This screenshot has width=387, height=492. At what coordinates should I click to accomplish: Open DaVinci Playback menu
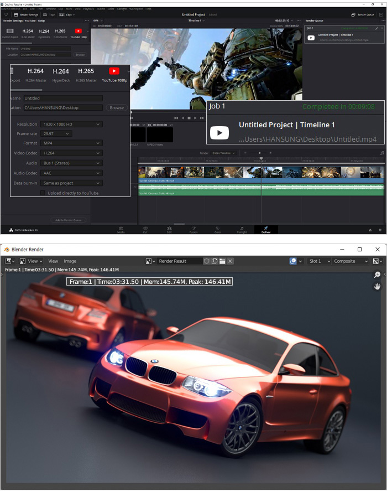(88, 9)
